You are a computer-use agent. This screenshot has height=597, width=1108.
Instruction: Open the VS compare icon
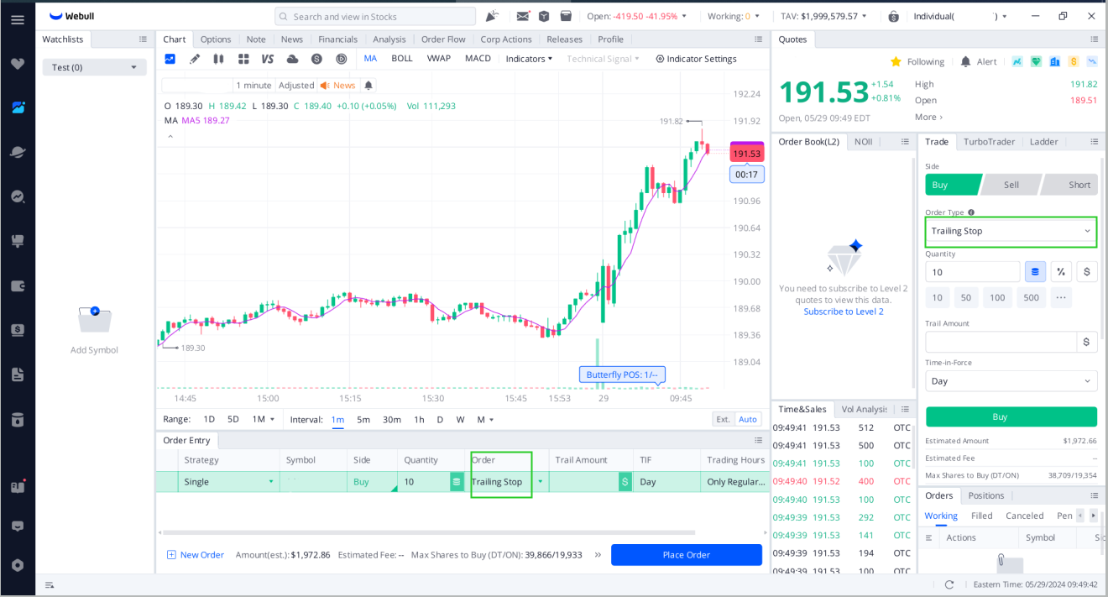point(268,59)
